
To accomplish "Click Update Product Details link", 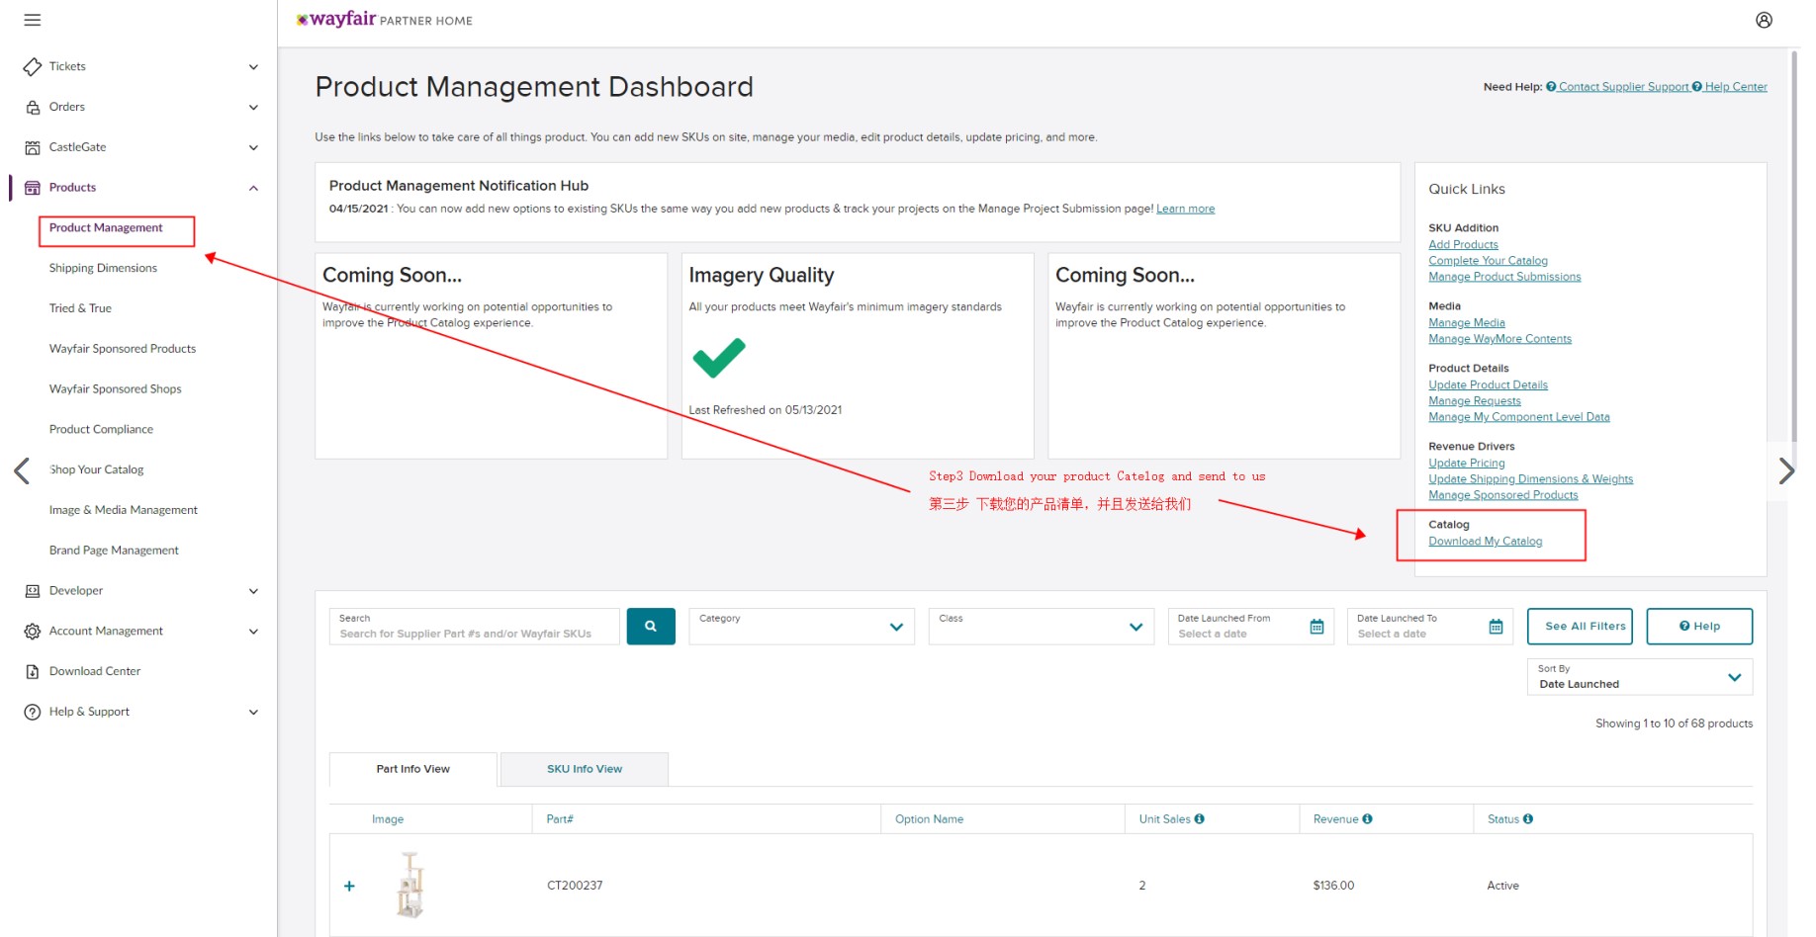I will pos(1488,385).
